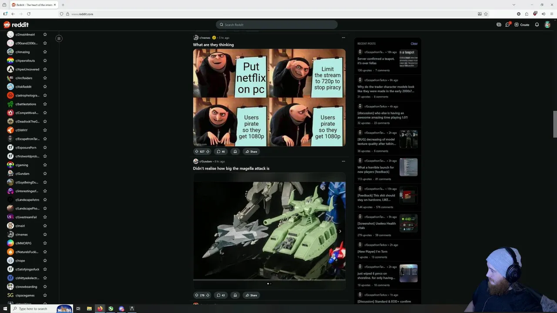Click the Reddit logo home link

coord(16,25)
